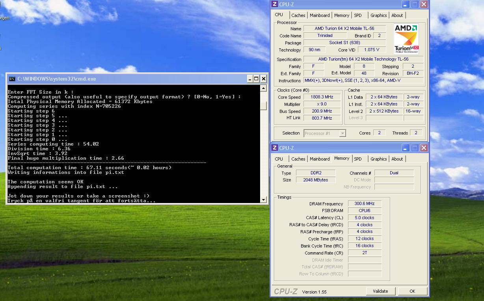Click the AMD Turion 64 X2 logo

pos(406,39)
